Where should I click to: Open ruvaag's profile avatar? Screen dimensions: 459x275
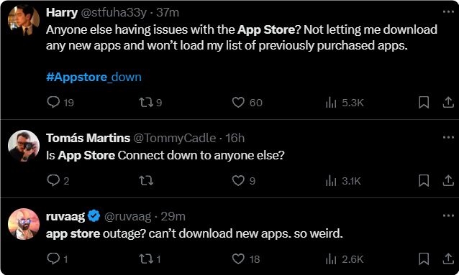coord(24,224)
